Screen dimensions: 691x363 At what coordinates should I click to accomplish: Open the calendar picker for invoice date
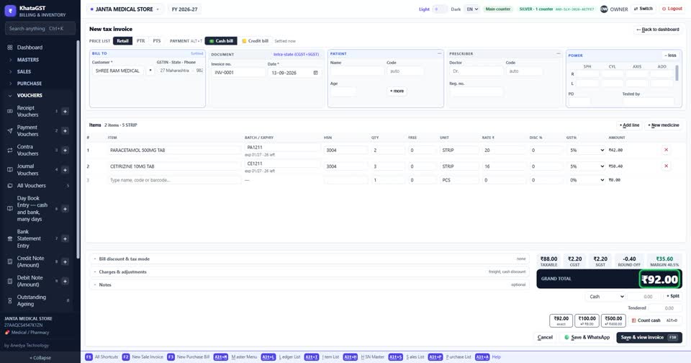(315, 73)
